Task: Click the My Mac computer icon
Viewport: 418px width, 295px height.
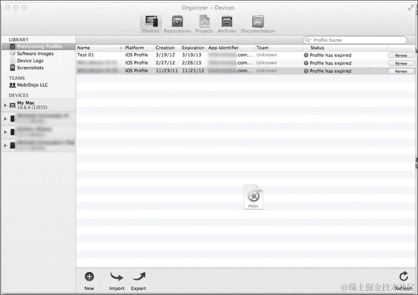Action: [x=12, y=105]
